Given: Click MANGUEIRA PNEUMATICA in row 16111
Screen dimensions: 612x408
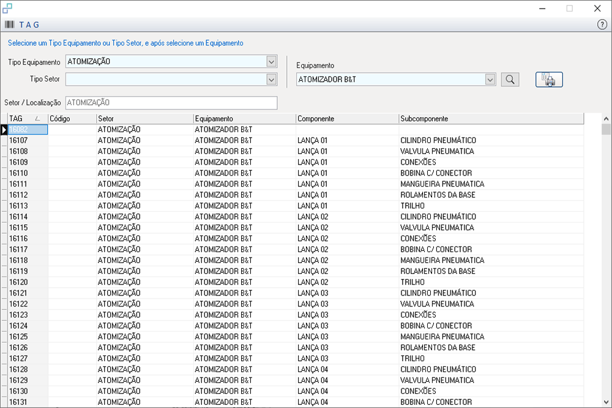Looking at the screenshot, I should click(x=442, y=184).
